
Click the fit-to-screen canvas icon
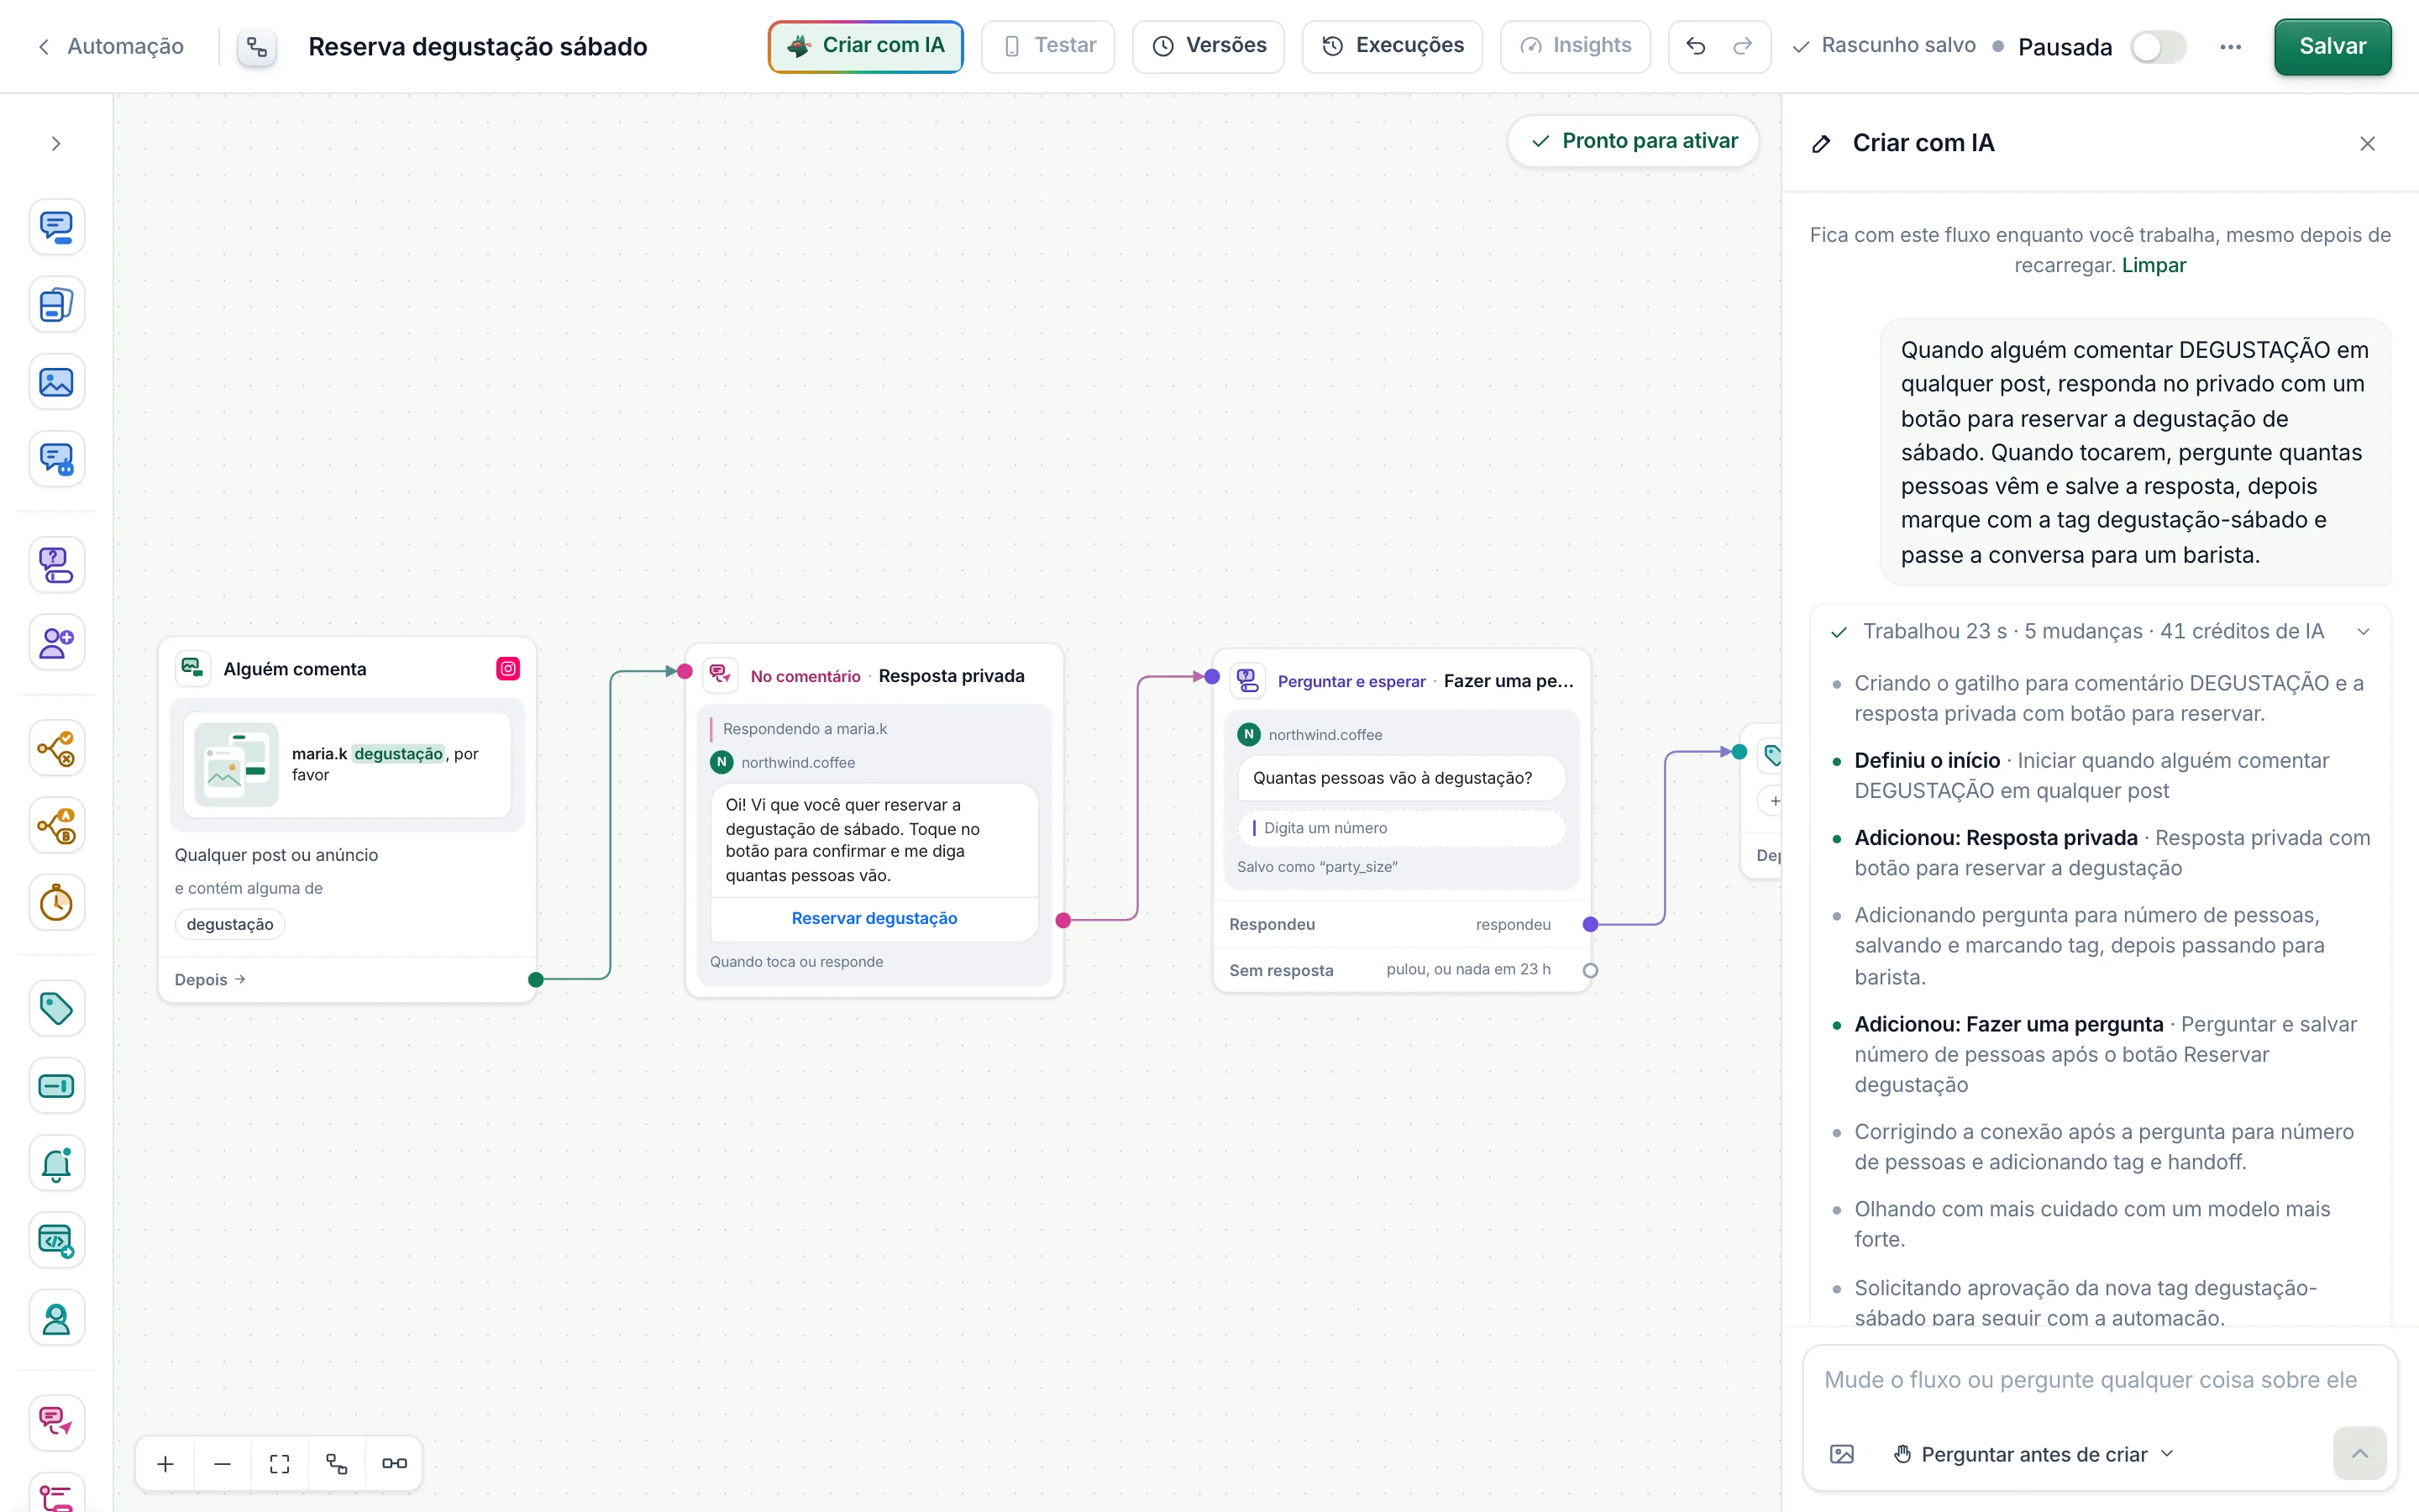point(280,1464)
